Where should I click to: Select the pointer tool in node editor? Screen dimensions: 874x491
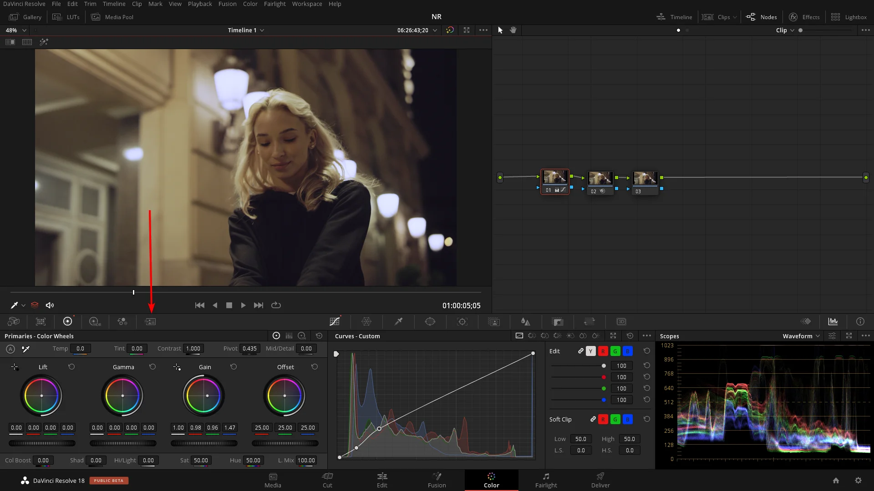(500, 30)
